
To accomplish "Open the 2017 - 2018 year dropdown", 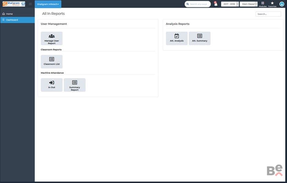I will coord(230,4).
